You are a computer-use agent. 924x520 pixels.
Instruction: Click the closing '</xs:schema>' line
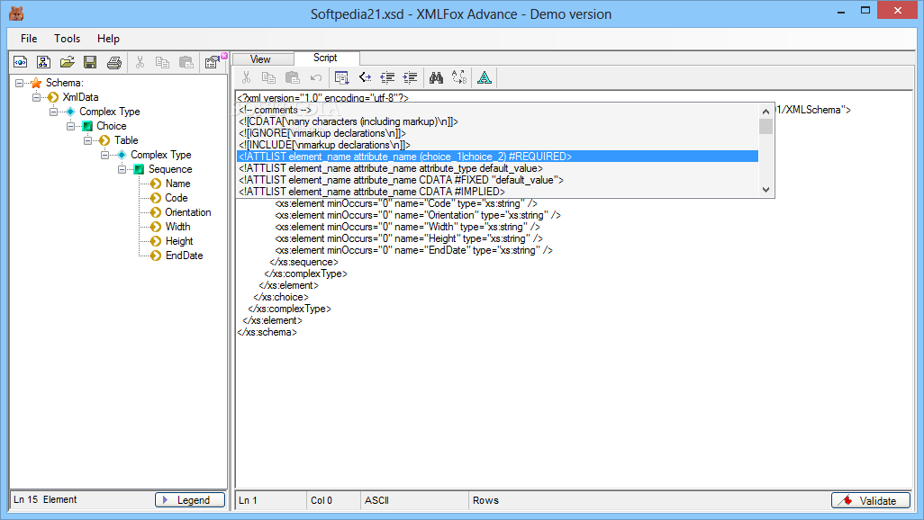[x=267, y=332]
